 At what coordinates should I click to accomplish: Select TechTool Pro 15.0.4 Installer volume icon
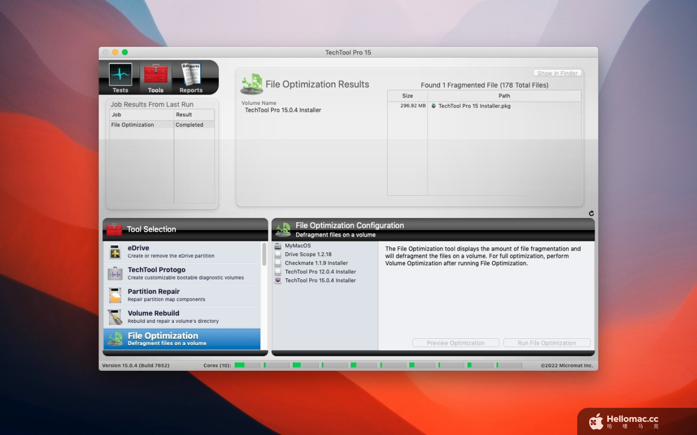coord(278,281)
